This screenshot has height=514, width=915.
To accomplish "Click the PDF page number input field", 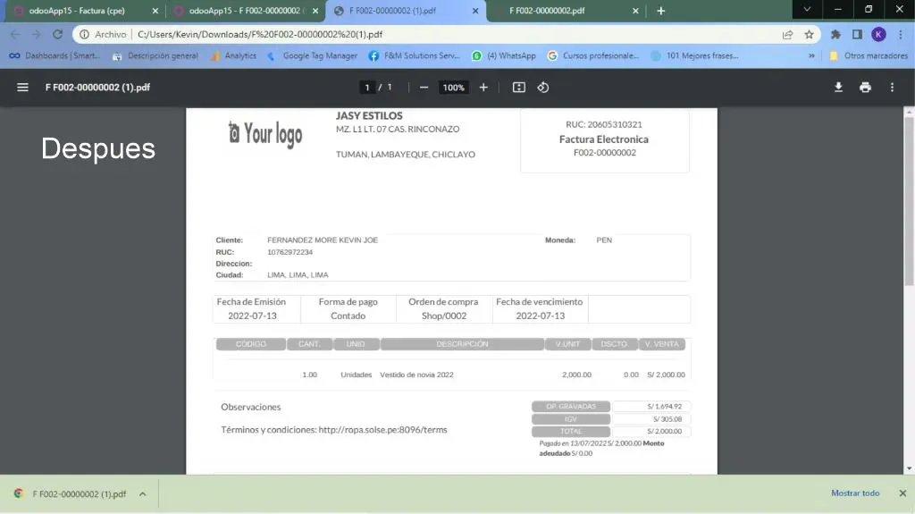I will coord(366,88).
